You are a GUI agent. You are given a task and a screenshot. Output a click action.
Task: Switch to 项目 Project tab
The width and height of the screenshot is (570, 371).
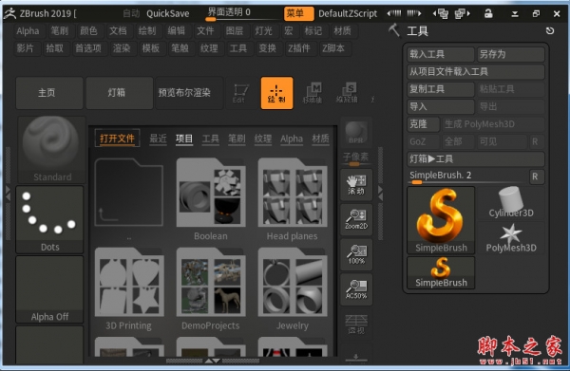point(184,139)
